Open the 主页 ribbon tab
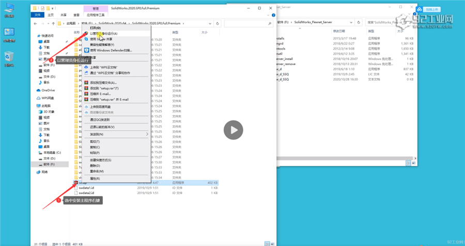Screen dimensions: 465x246 51,15
